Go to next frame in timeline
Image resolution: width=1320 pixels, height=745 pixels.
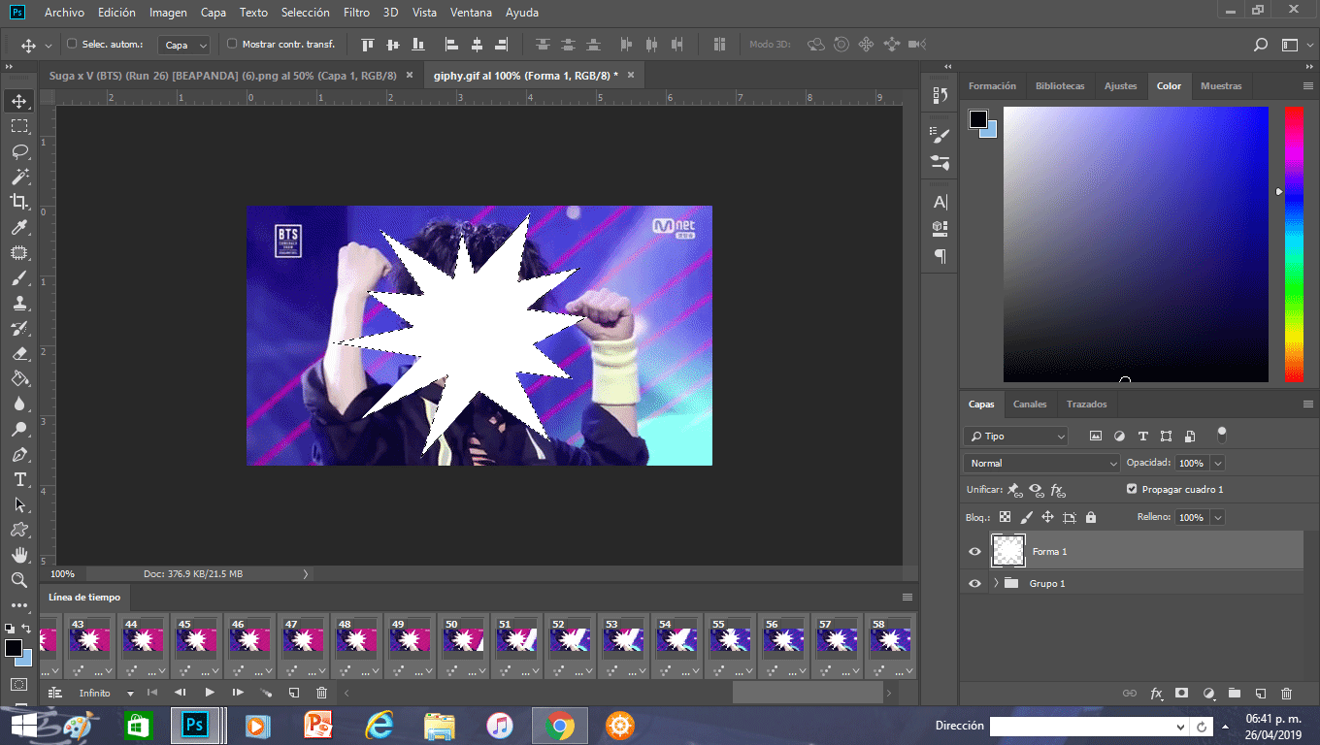click(x=238, y=693)
